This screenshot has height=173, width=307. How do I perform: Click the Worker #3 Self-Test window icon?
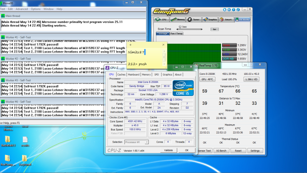tap(3, 80)
